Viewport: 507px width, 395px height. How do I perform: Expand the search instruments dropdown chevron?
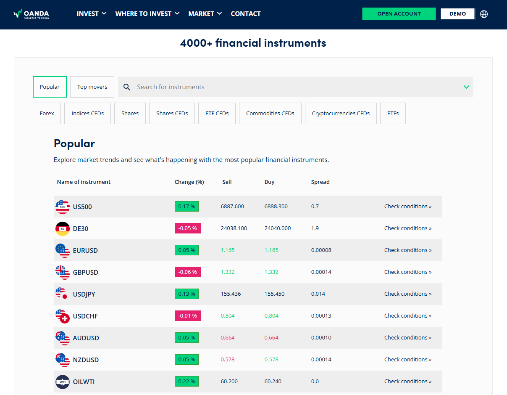click(466, 87)
